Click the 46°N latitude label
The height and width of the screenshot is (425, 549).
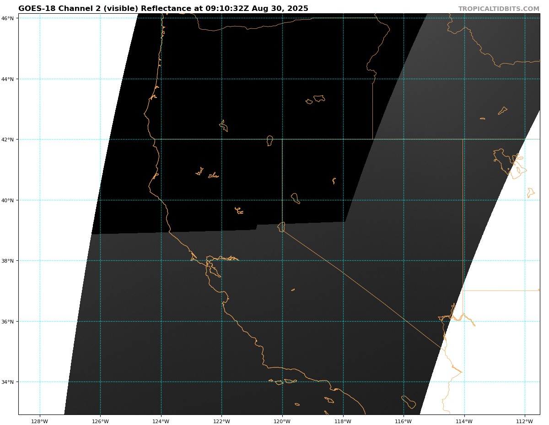pyautogui.click(x=9, y=18)
